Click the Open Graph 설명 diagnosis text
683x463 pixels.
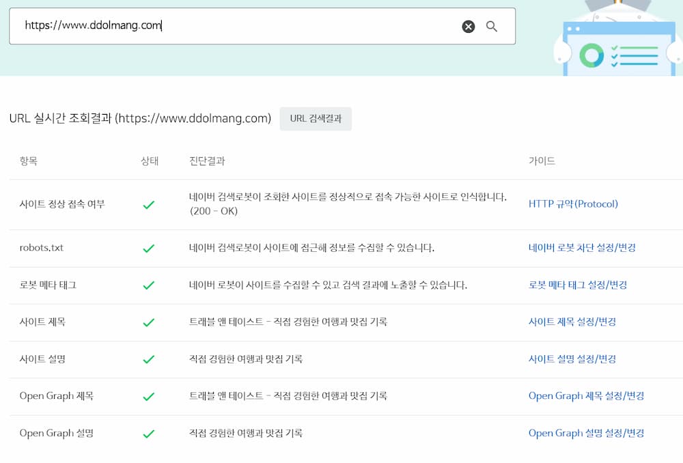click(246, 434)
